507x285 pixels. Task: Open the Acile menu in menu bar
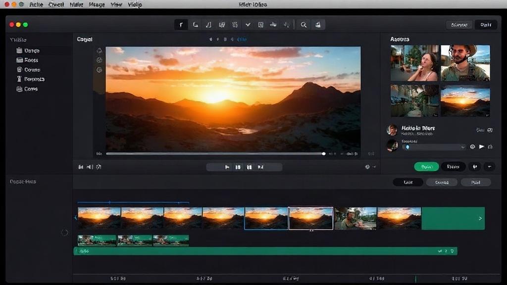(36, 4)
